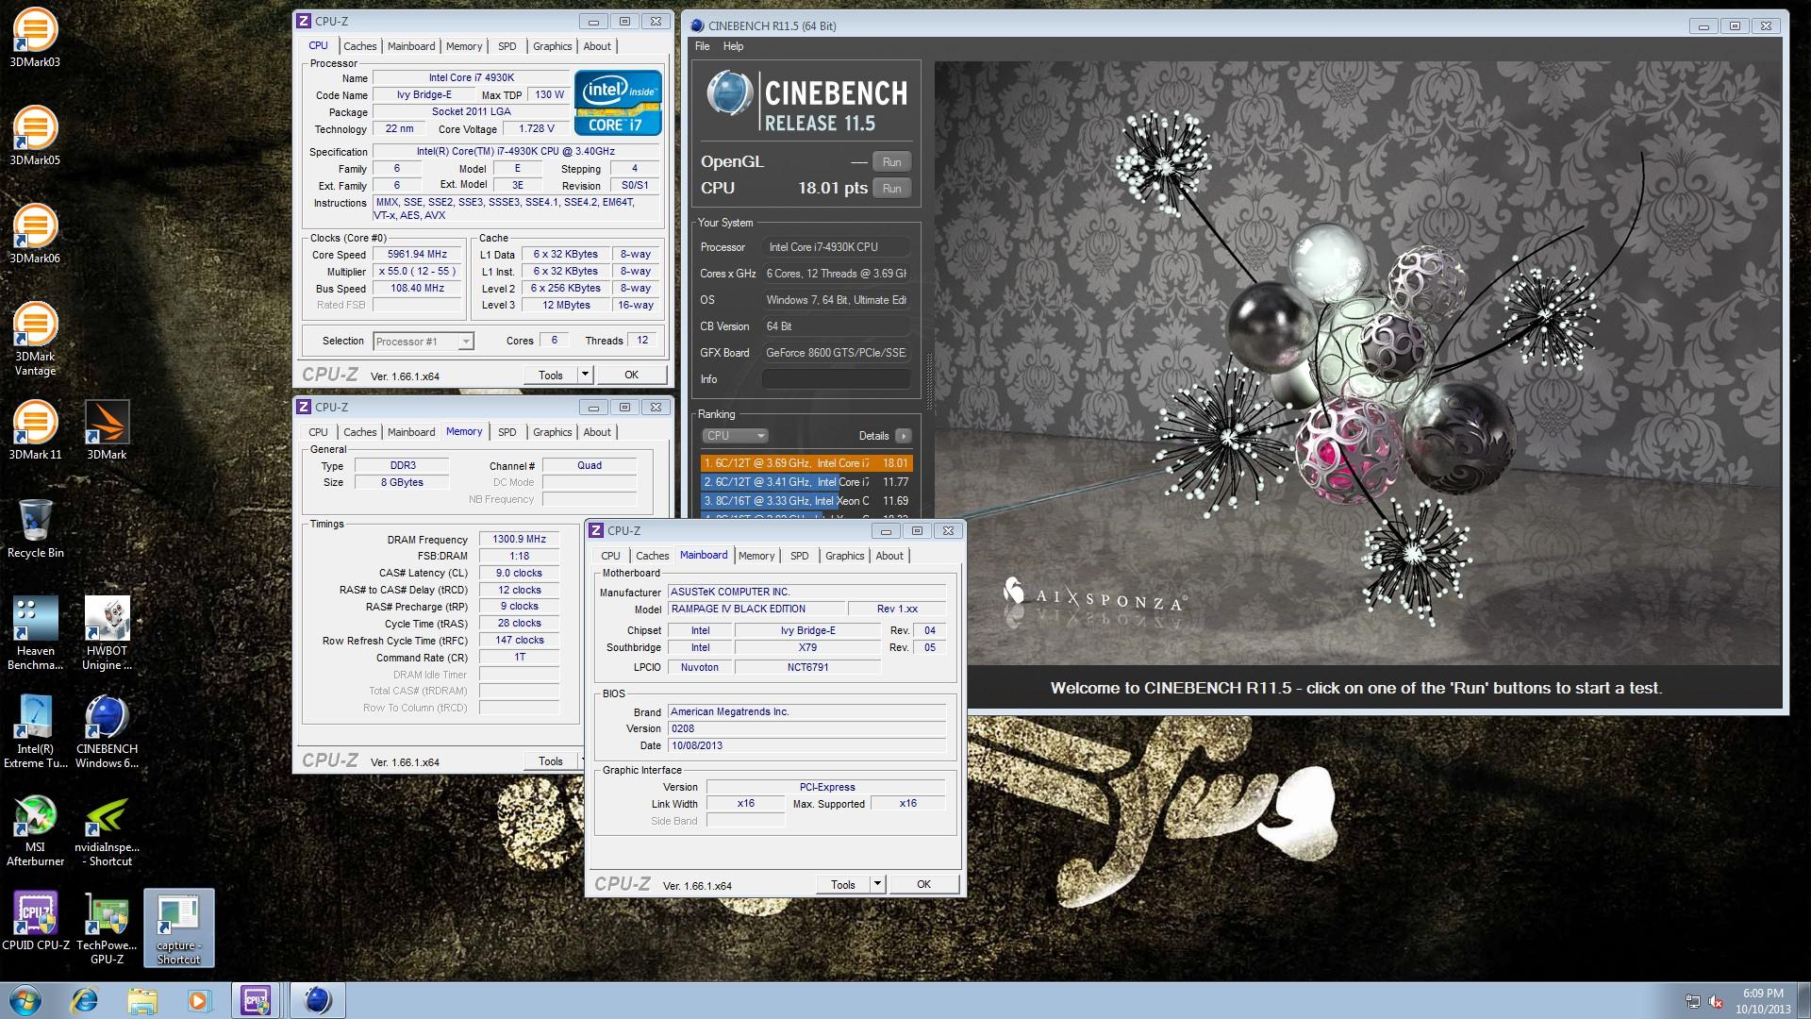This screenshot has height=1019, width=1811.
Task: Click the BIOS date 10/08/2013
Action: [x=806, y=745]
